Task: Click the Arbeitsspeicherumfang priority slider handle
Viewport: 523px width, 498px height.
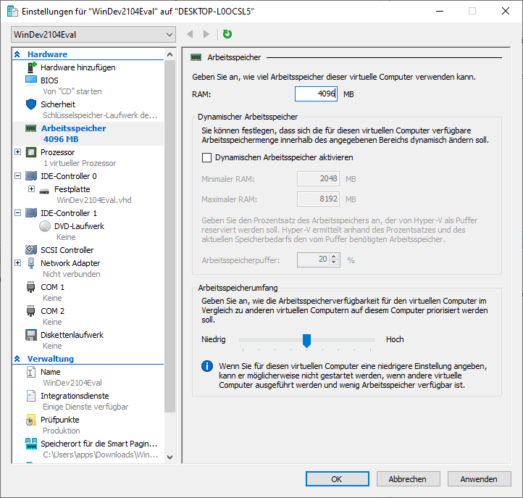Action: 306,339
